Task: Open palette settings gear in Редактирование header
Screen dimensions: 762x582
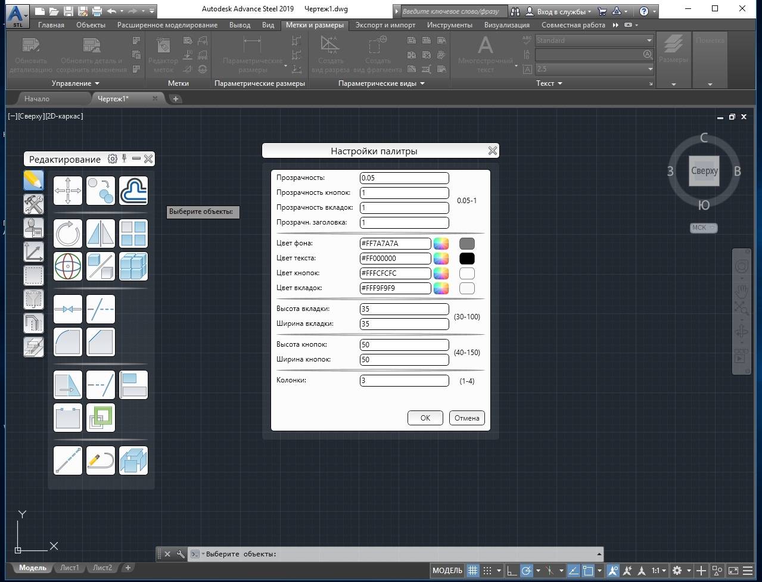Action: (x=113, y=158)
